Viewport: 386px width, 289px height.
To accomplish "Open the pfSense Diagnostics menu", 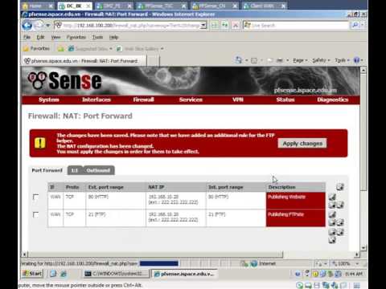I will (333, 100).
